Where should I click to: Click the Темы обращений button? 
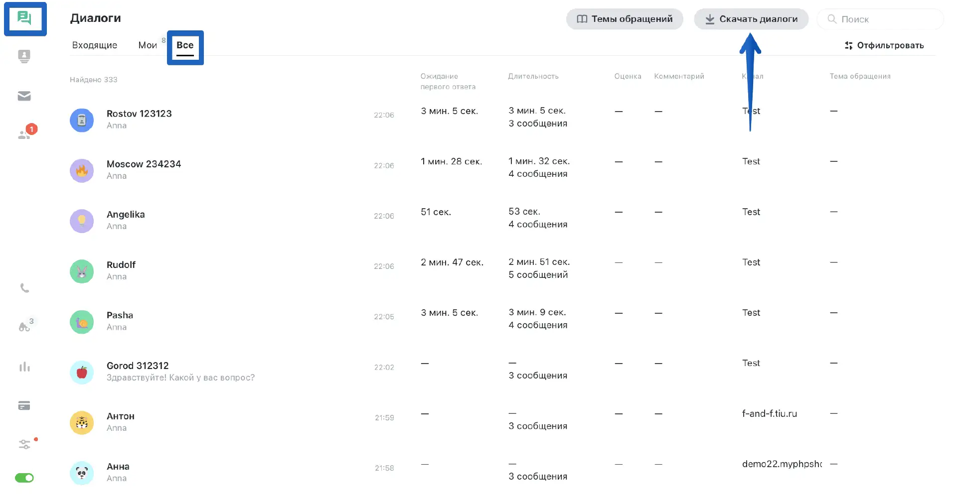[x=625, y=19]
